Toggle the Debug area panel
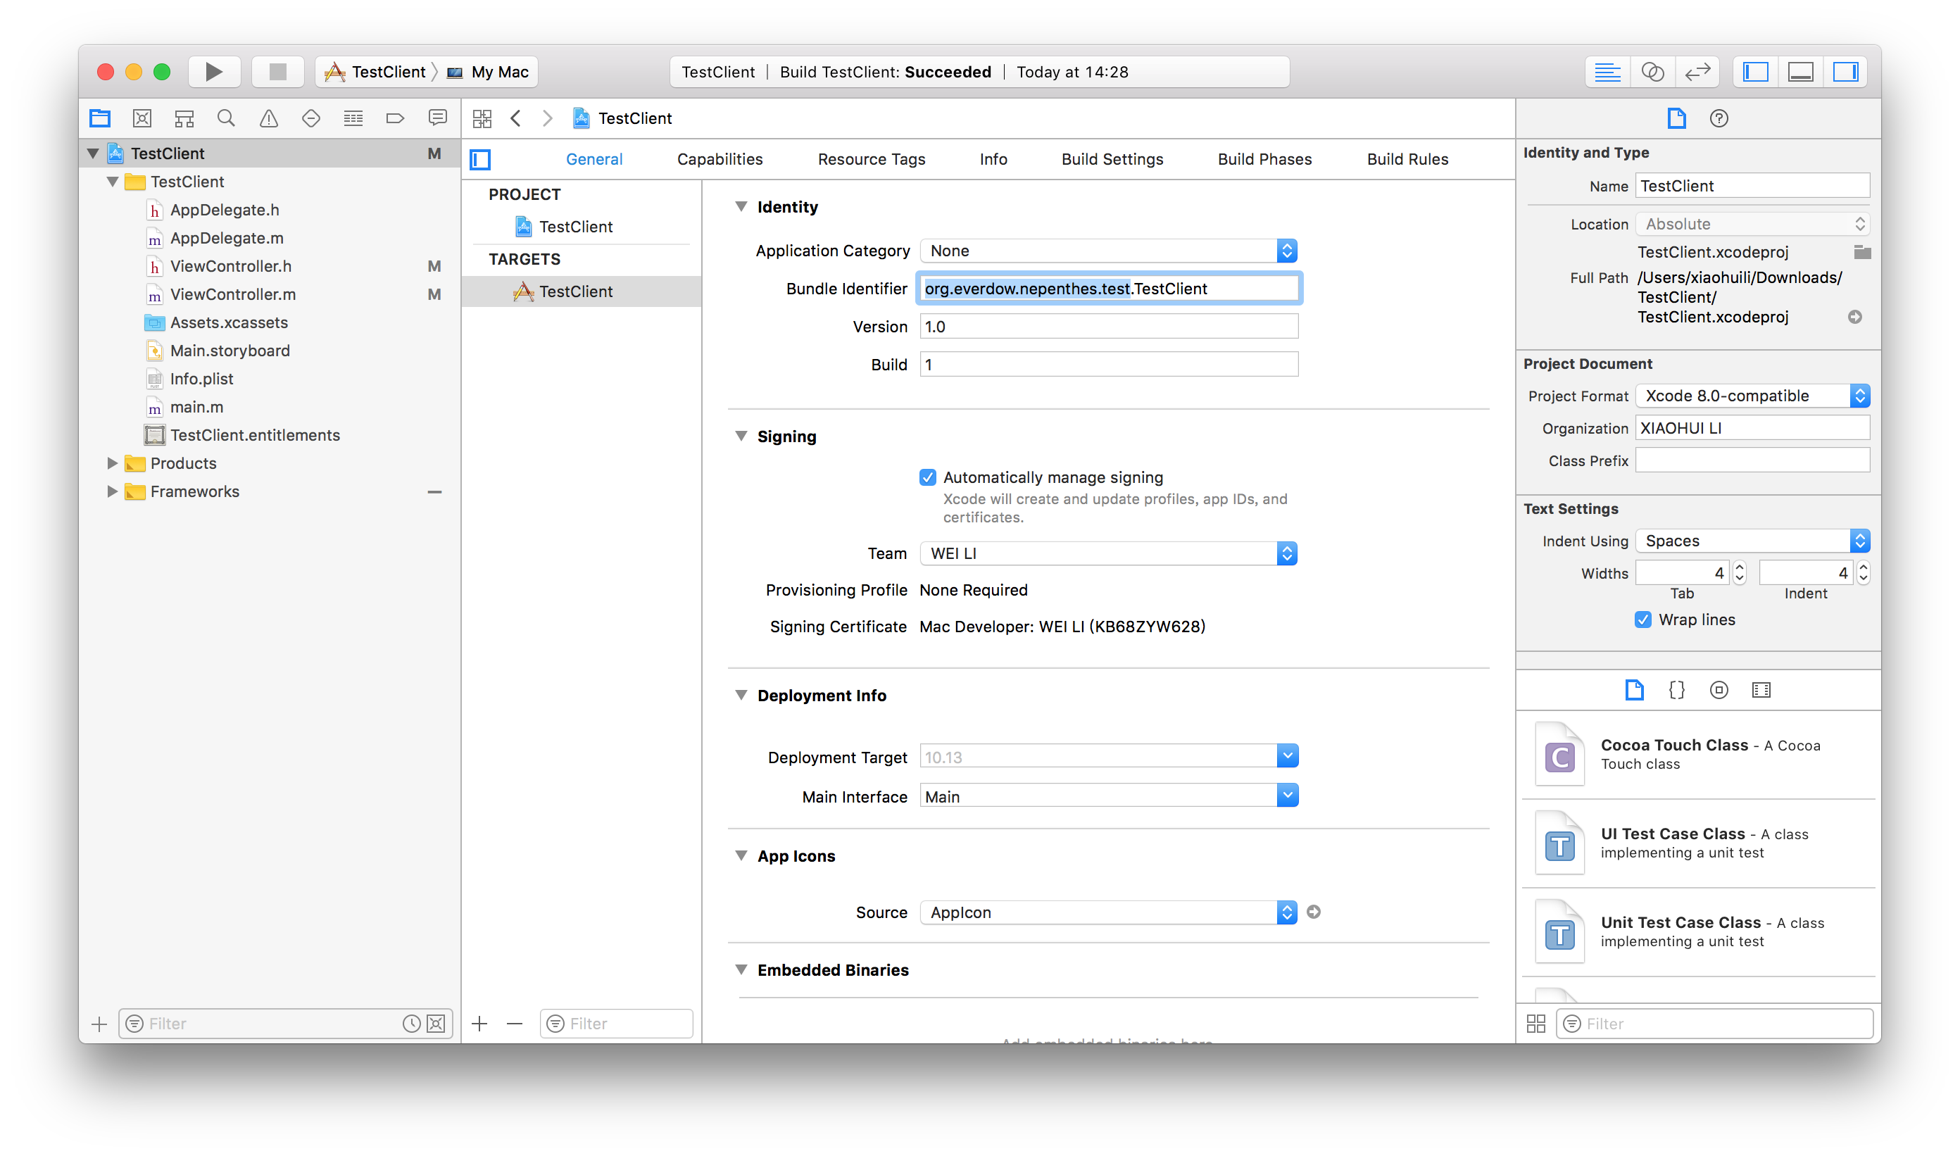This screenshot has height=1156, width=1960. click(x=1800, y=72)
